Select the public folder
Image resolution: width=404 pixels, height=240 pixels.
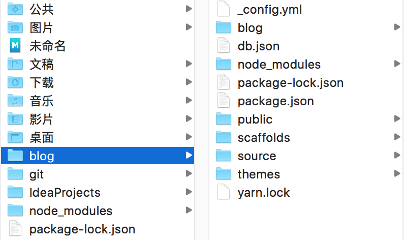pos(255,119)
